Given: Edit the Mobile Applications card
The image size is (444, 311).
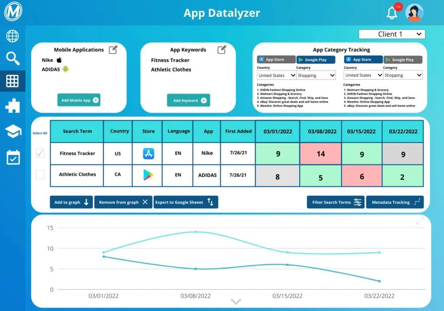Looking at the screenshot, I should coord(113,49).
